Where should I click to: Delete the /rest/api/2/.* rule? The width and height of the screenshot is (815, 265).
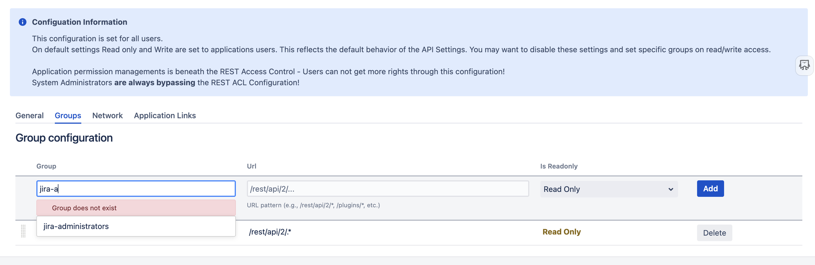714,233
